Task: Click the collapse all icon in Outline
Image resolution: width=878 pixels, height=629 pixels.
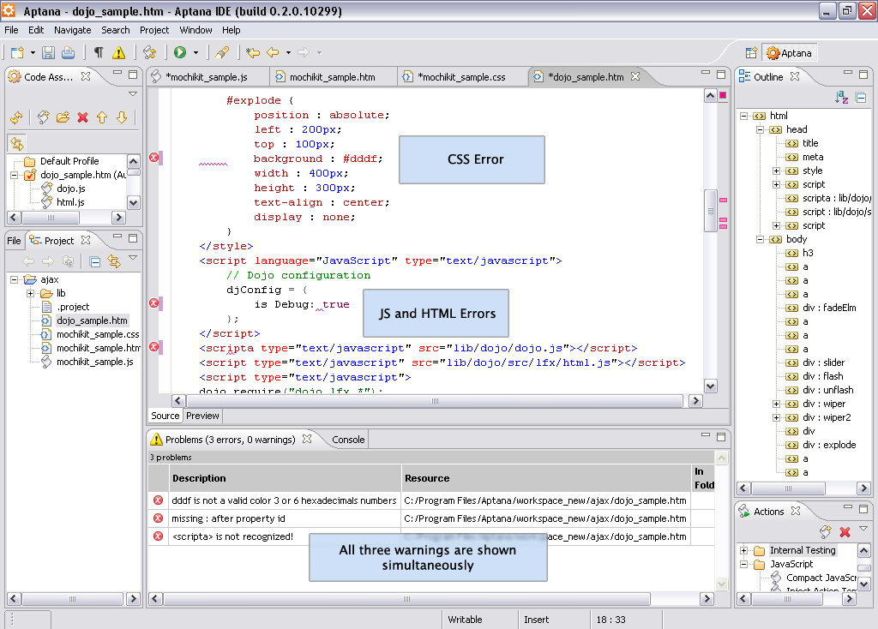Action: pos(861,98)
